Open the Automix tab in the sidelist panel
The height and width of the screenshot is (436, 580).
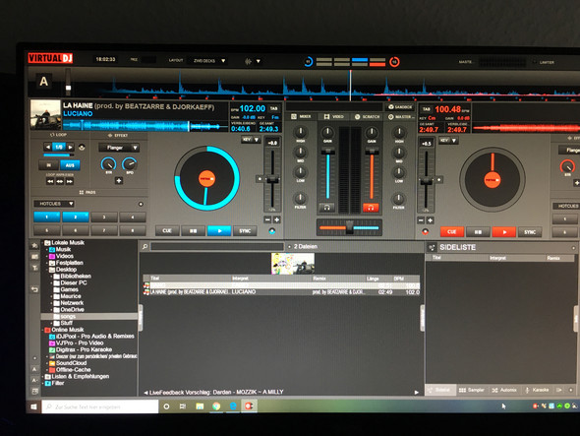pyautogui.click(x=503, y=390)
